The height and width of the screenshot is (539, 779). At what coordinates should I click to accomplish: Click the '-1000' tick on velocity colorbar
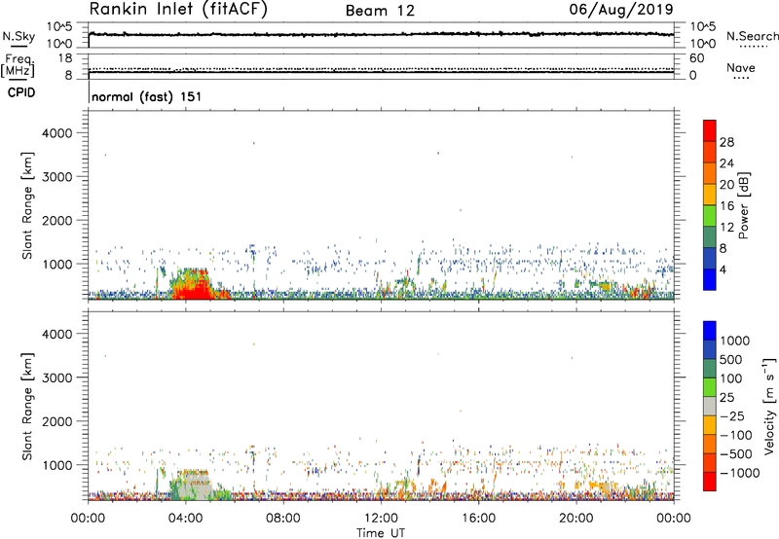point(740,473)
